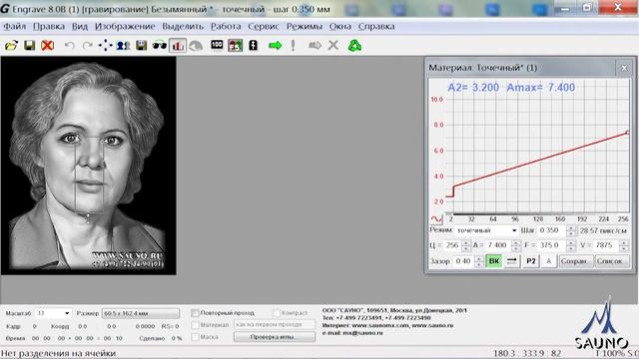The image size is (639, 359).
Task: Click the green floppy save icon
Action: (x=29, y=45)
